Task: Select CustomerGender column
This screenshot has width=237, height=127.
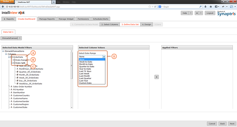Action: pyautogui.click(x=21, y=101)
